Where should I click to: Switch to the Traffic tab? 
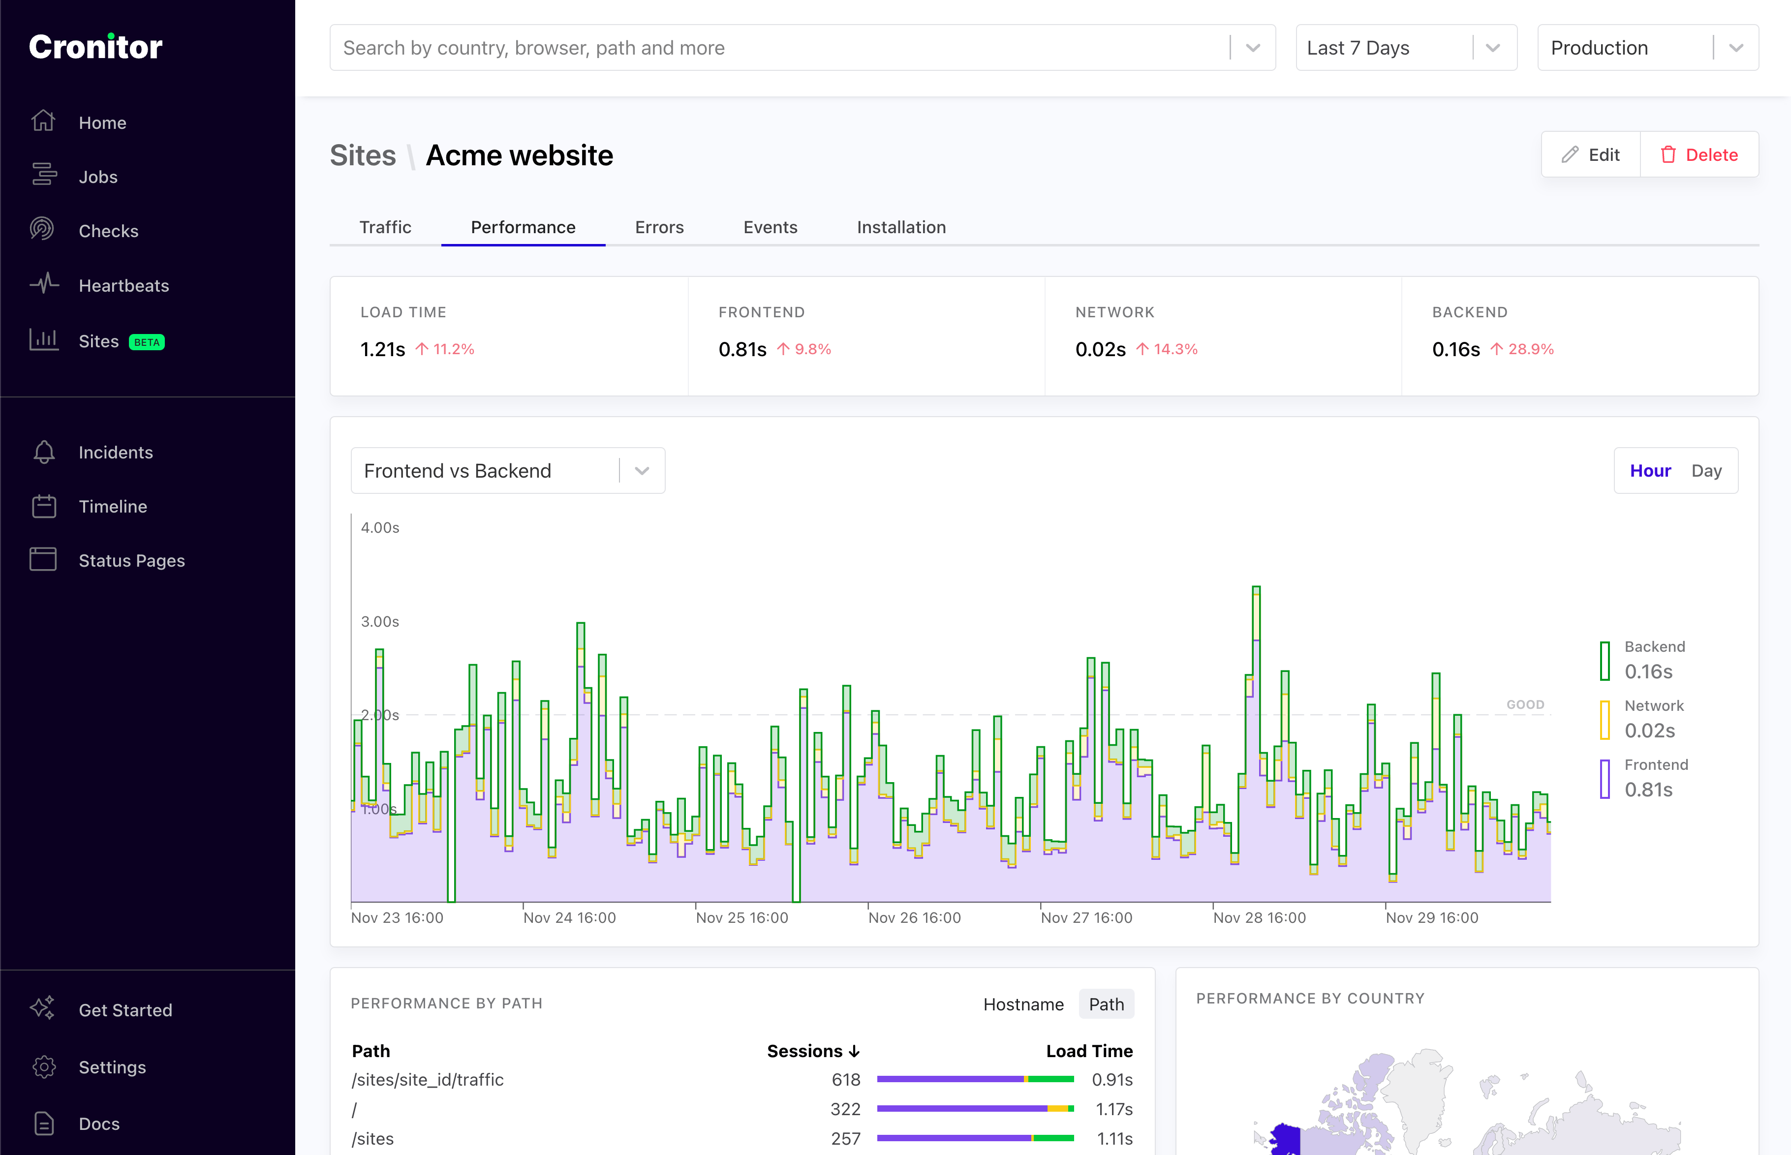point(385,227)
